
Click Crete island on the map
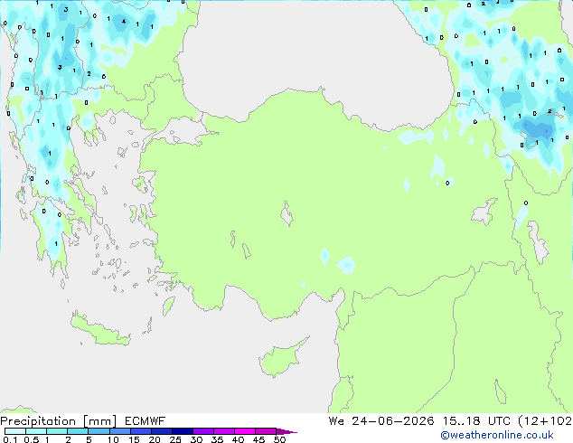99,330
